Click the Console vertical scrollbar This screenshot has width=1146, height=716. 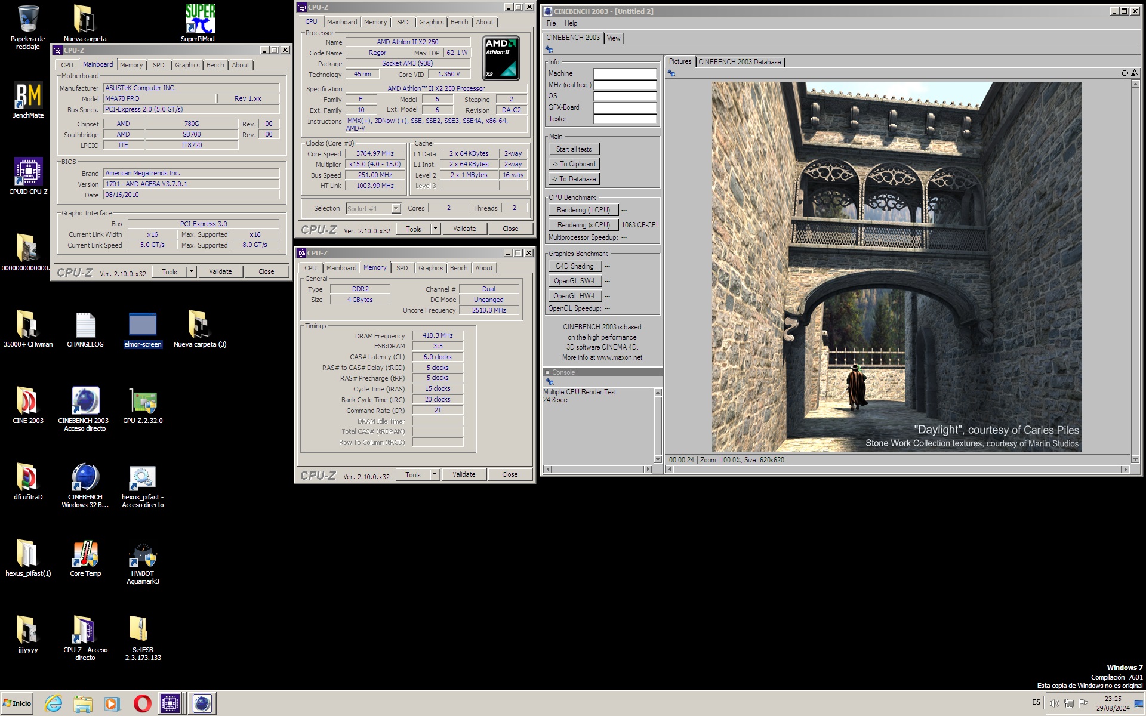(x=658, y=425)
